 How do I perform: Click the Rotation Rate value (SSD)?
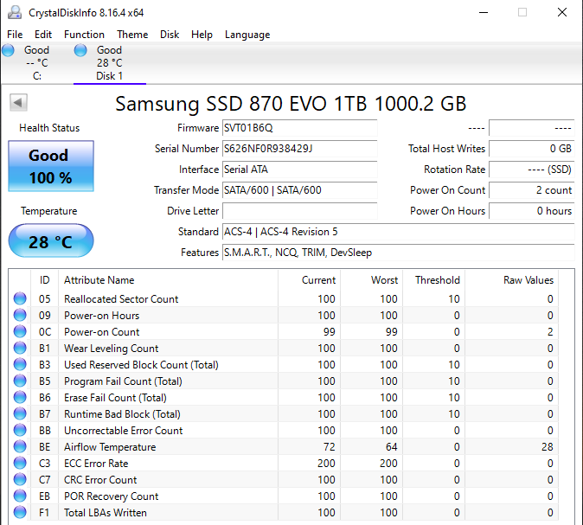tap(532, 170)
